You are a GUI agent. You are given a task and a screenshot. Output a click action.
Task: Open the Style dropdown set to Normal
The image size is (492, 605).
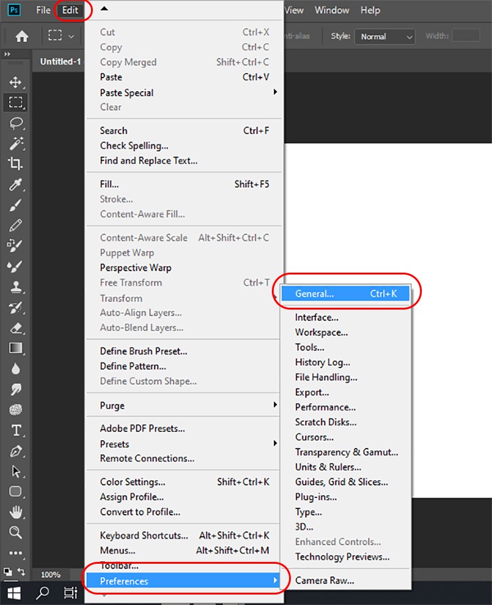pos(384,37)
